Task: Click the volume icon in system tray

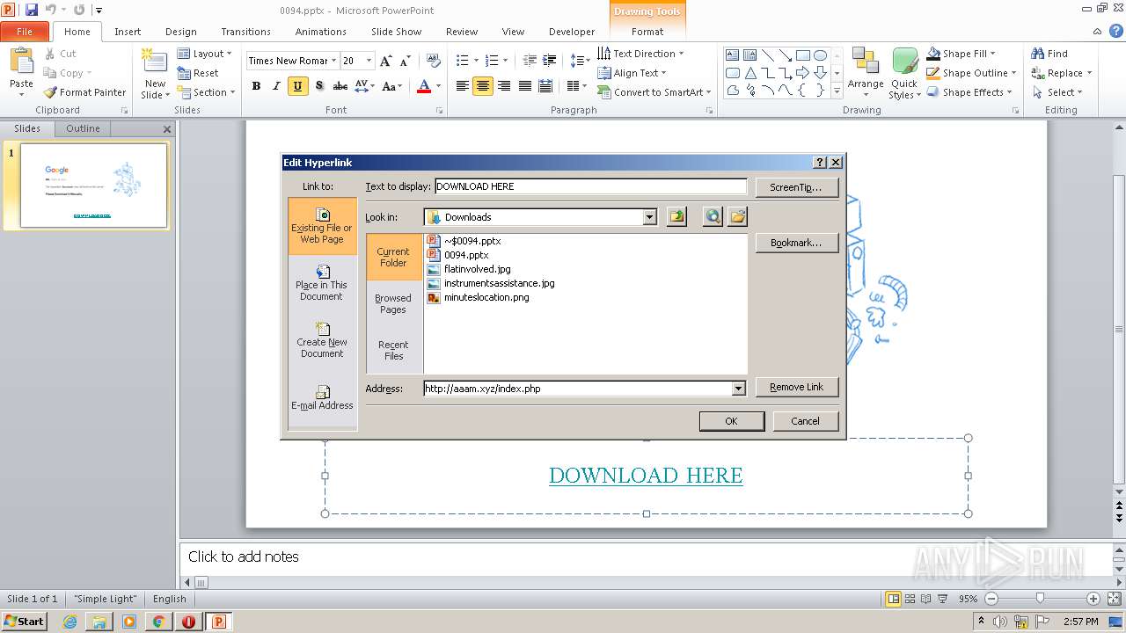Action: [x=998, y=622]
